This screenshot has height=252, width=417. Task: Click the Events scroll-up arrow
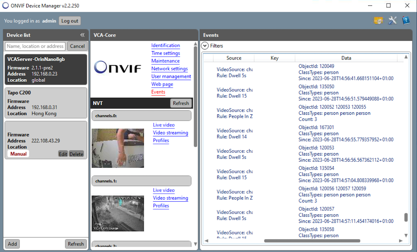point(406,57)
